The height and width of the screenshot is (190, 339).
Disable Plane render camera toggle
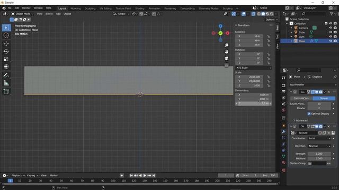click(x=335, y=41)
